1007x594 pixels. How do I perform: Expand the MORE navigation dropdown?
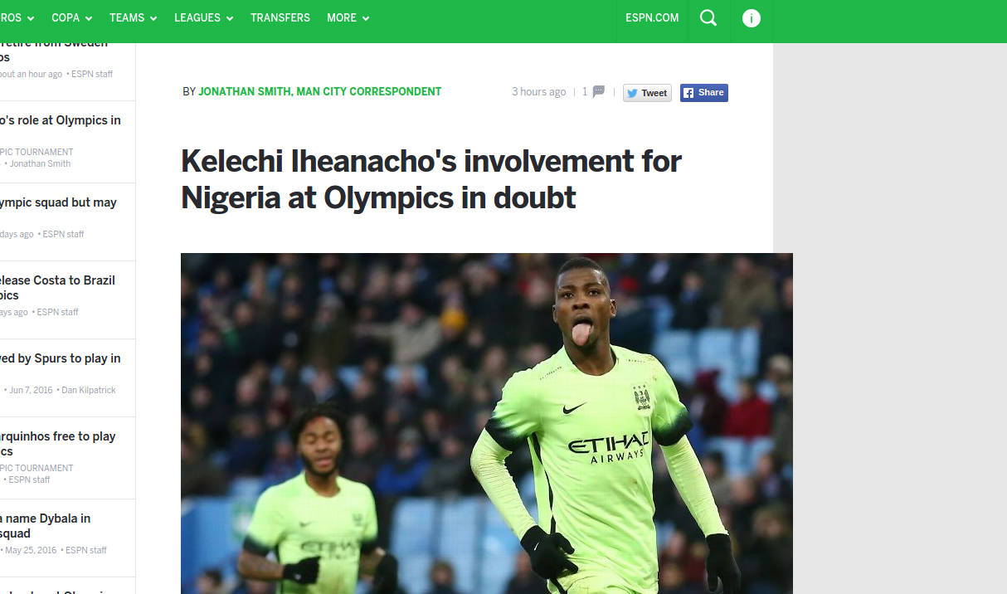click(x=348, y=17)
